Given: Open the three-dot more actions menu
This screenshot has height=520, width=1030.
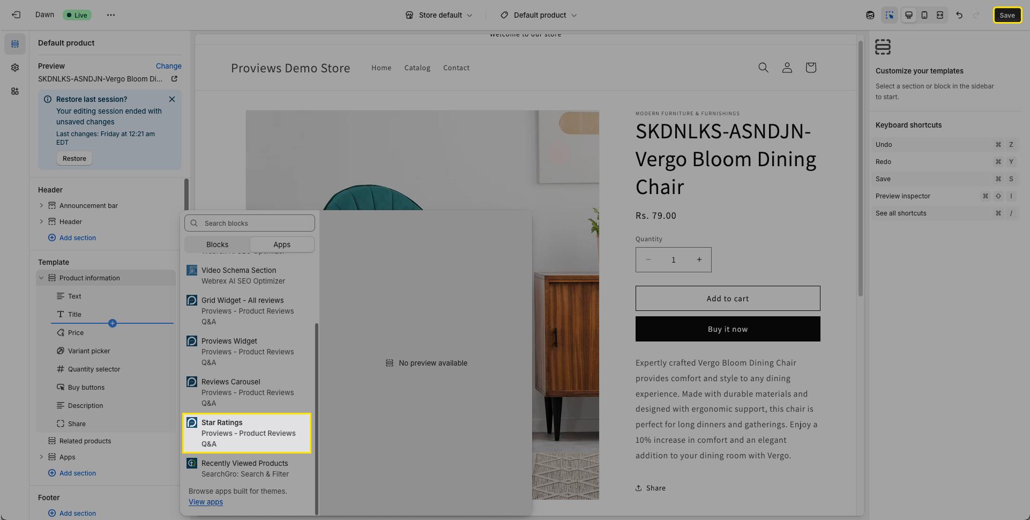Looking at the screenshot, I should click(110, 15).
